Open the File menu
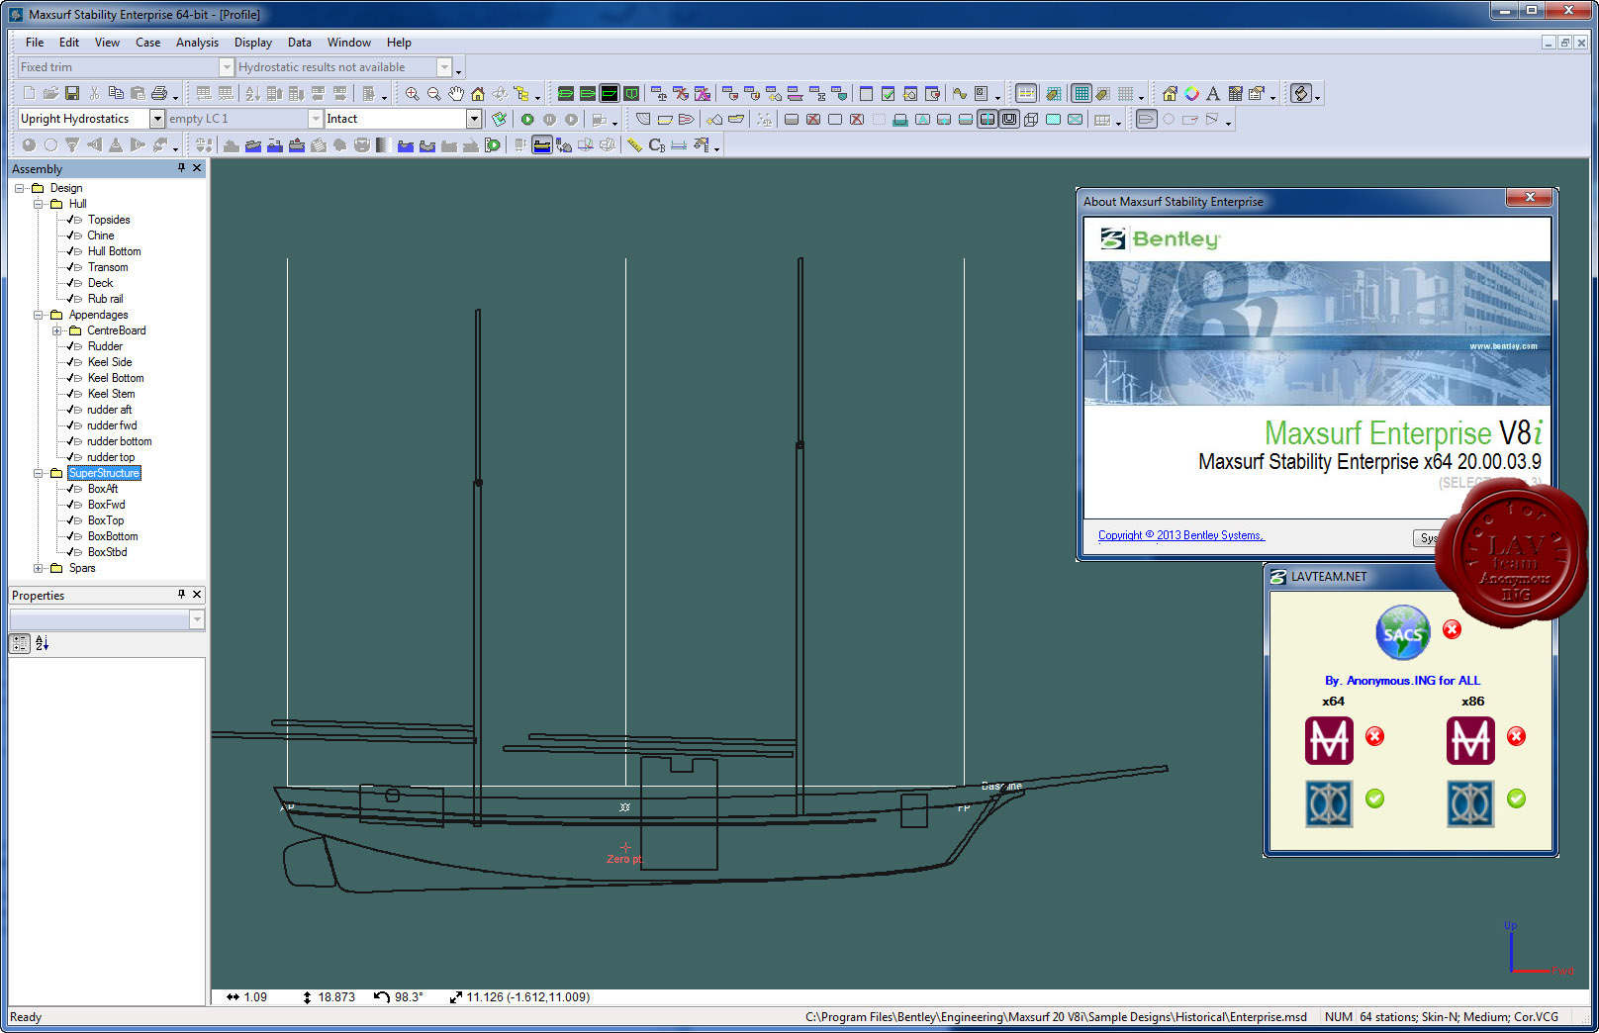Viewport: 1599px width, 1033px height. point(35,43)
